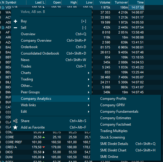Open SME Direkt Chart

(126, 150)
